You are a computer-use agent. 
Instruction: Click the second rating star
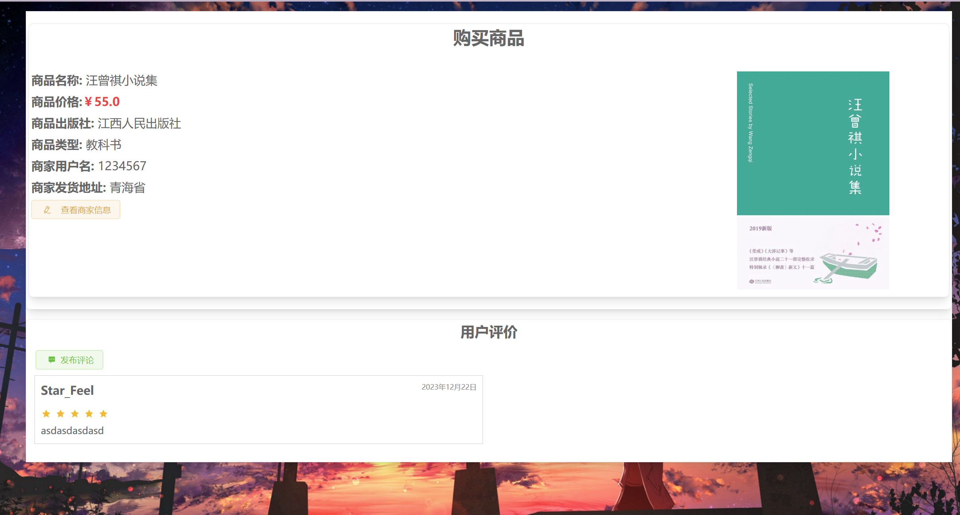[x=60, y=414]
